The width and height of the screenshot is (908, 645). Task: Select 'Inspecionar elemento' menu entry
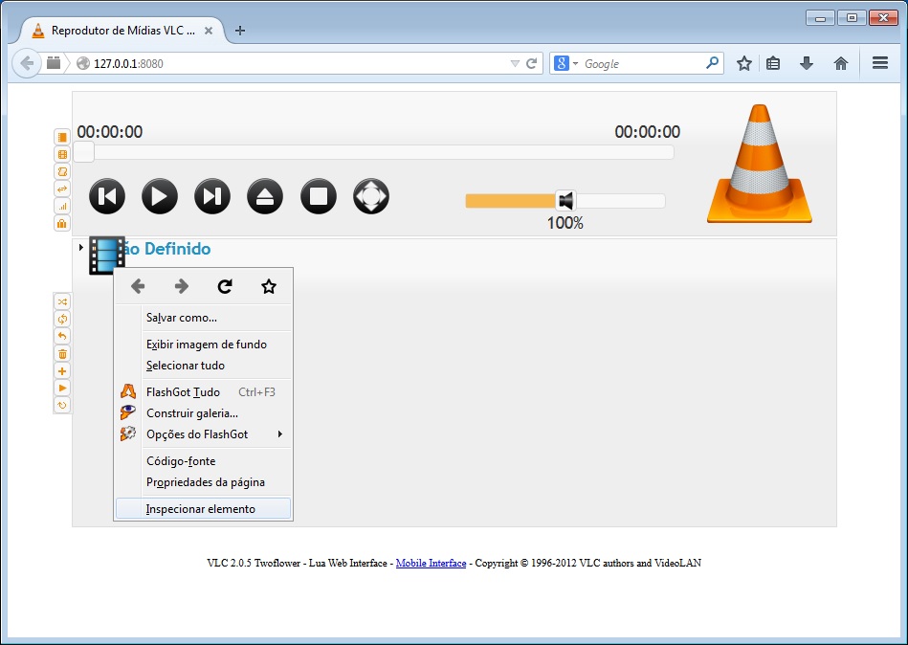click(x=203, y=509)
